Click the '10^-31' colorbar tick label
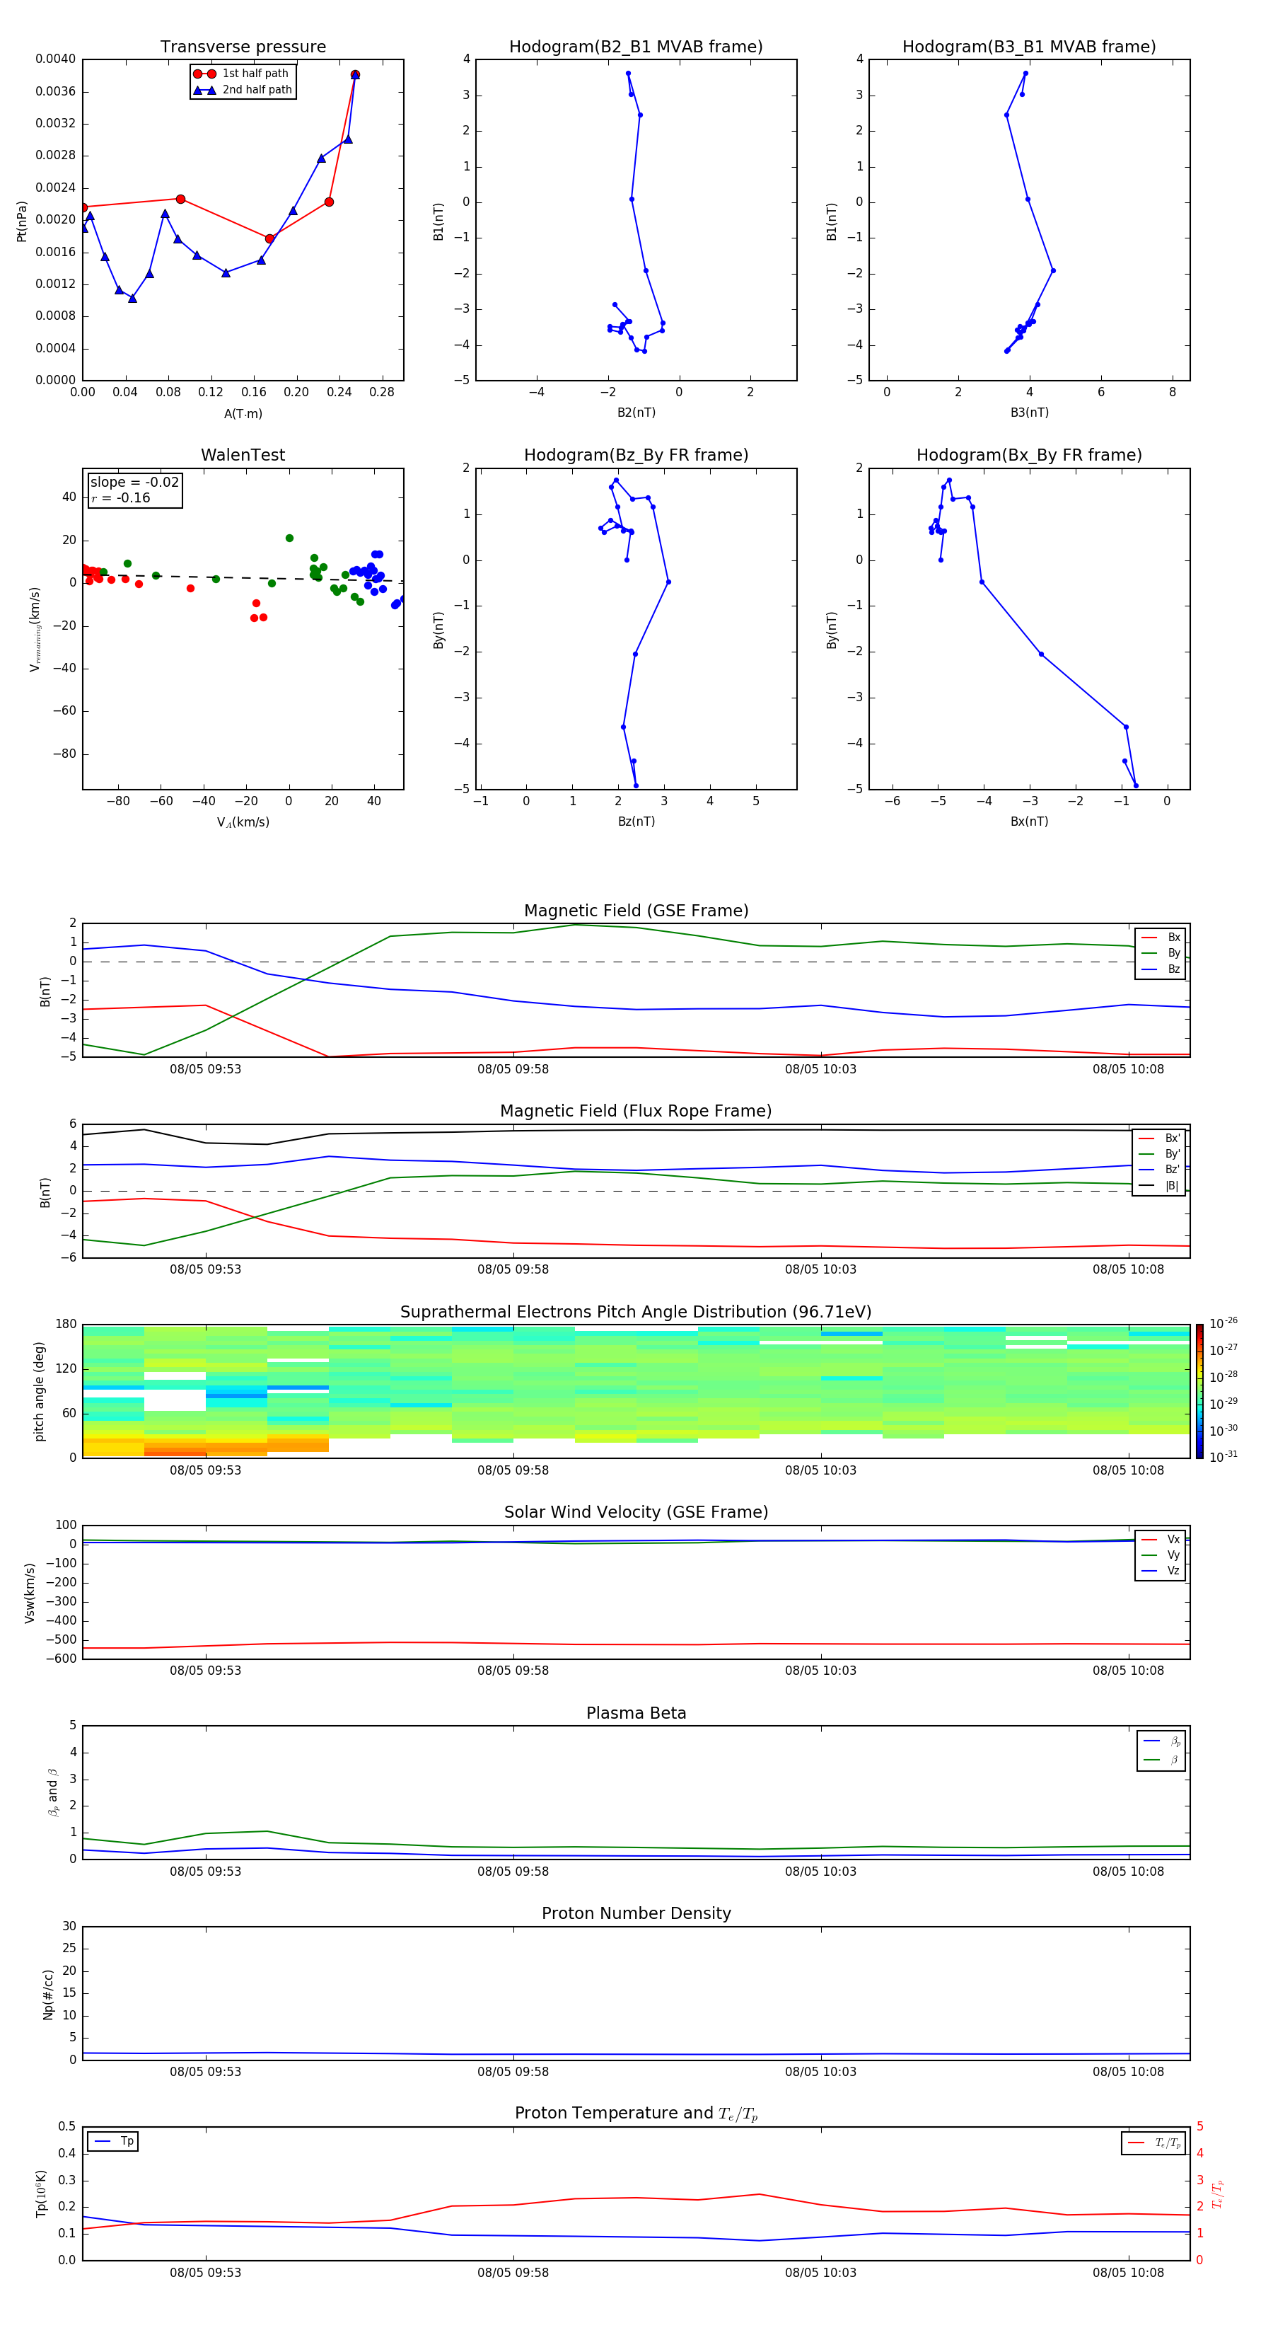Screen dimensions: 1273x2335 (x=1223, y=1457)
